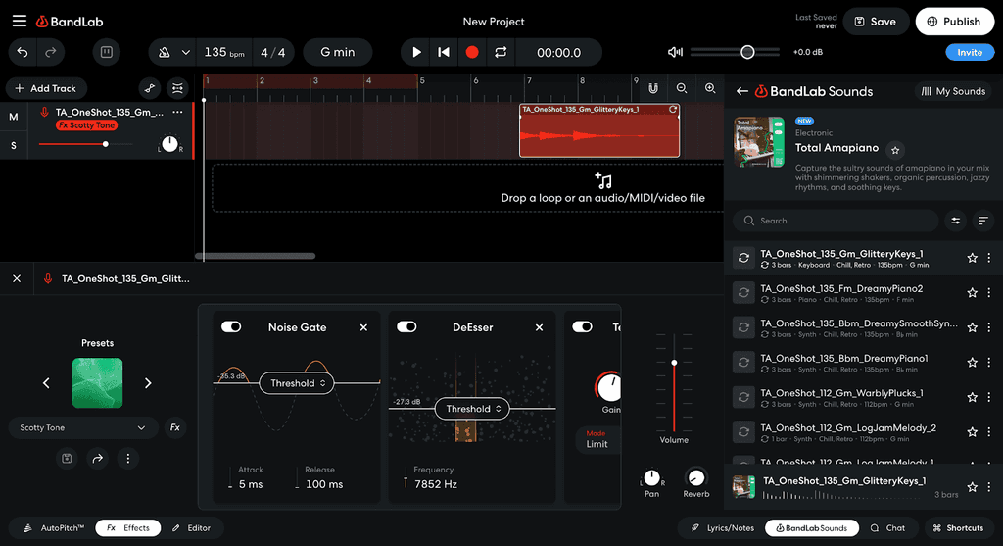Start playback with the play button
This screenshot has height=546, width=1003.
pyautogui.click(x=416, y=53)
